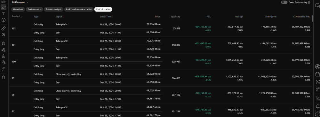Click the Type column header
This screenshot has height=117, width=320.
36,17
